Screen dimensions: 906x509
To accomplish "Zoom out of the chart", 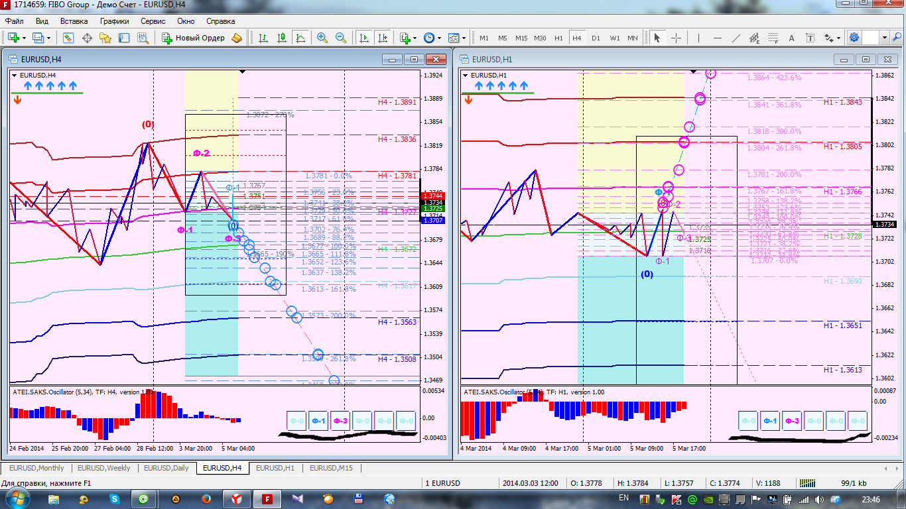I will [x=341, y=38].
